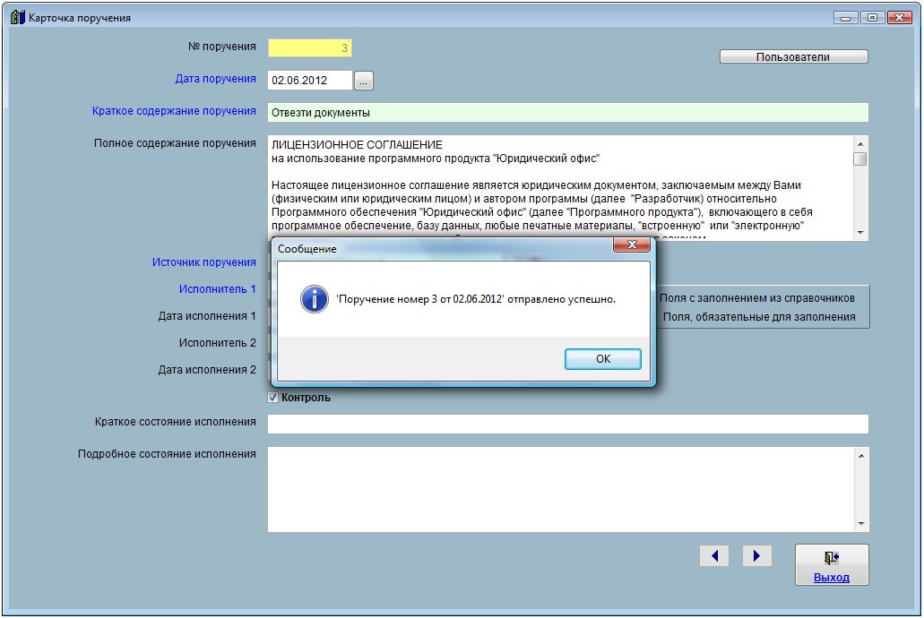
Task: Click the Карточка поручения window icon
Action: 18,17
